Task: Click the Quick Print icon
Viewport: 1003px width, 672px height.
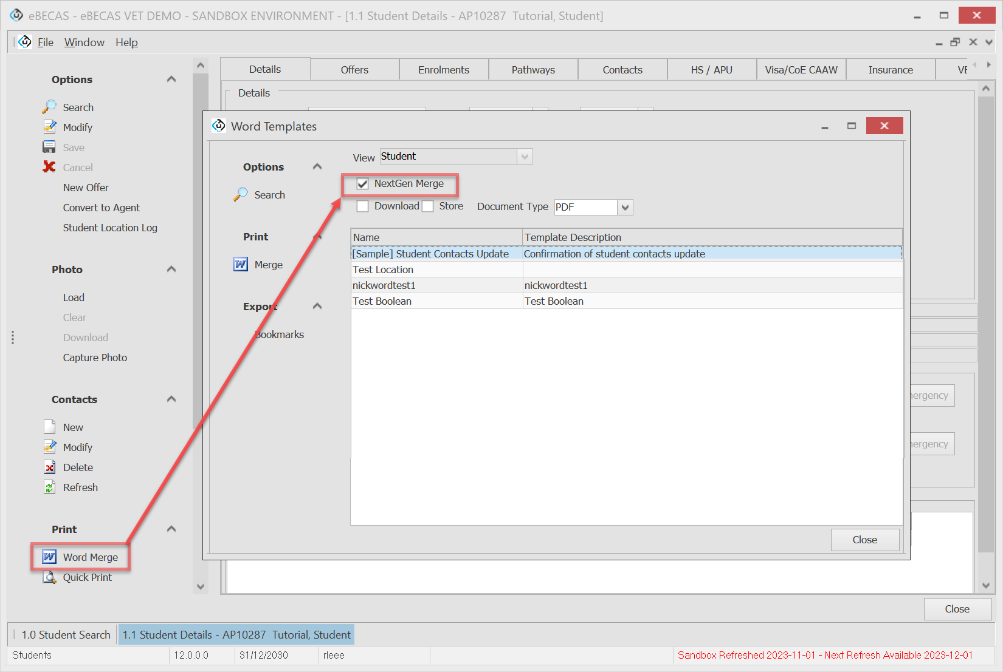Action: pos(49,577)
